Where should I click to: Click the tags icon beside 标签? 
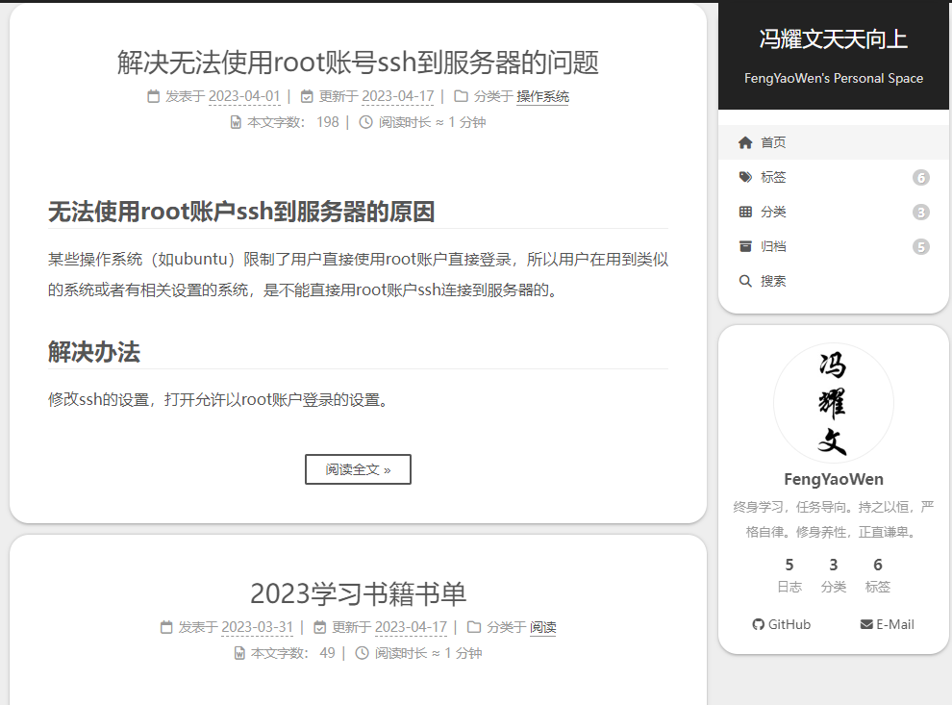[745, 177]
